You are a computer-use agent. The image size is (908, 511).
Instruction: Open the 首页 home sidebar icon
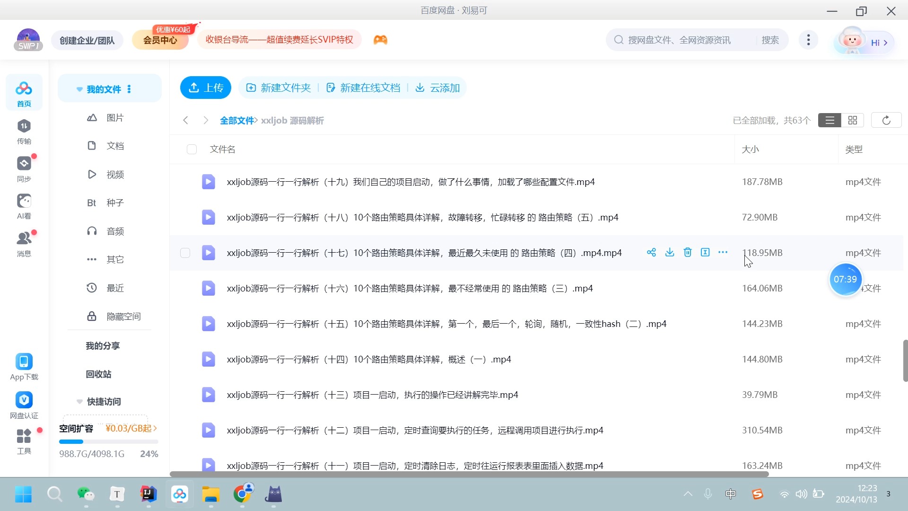(x=24, y=93)
